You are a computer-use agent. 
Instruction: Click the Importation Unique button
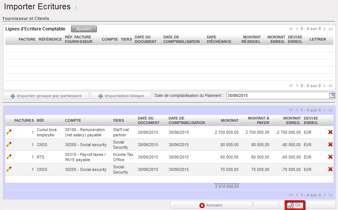tap(121, 96)
